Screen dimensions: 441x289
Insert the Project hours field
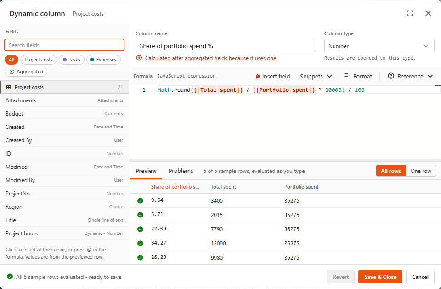tap(64, 233)
